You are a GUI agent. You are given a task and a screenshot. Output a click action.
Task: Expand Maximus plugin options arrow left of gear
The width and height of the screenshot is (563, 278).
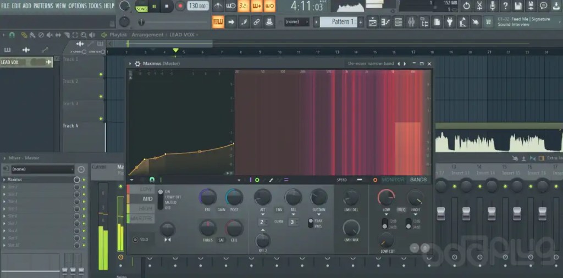tap(130, 64)
